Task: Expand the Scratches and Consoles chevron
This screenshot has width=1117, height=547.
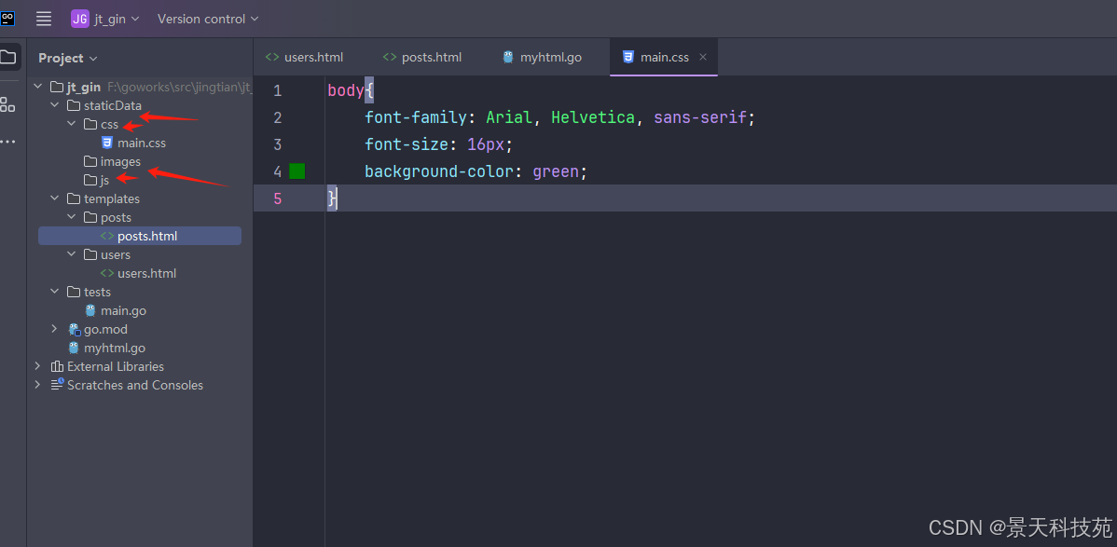Action: pyautogui.click(x=37, y=385)
